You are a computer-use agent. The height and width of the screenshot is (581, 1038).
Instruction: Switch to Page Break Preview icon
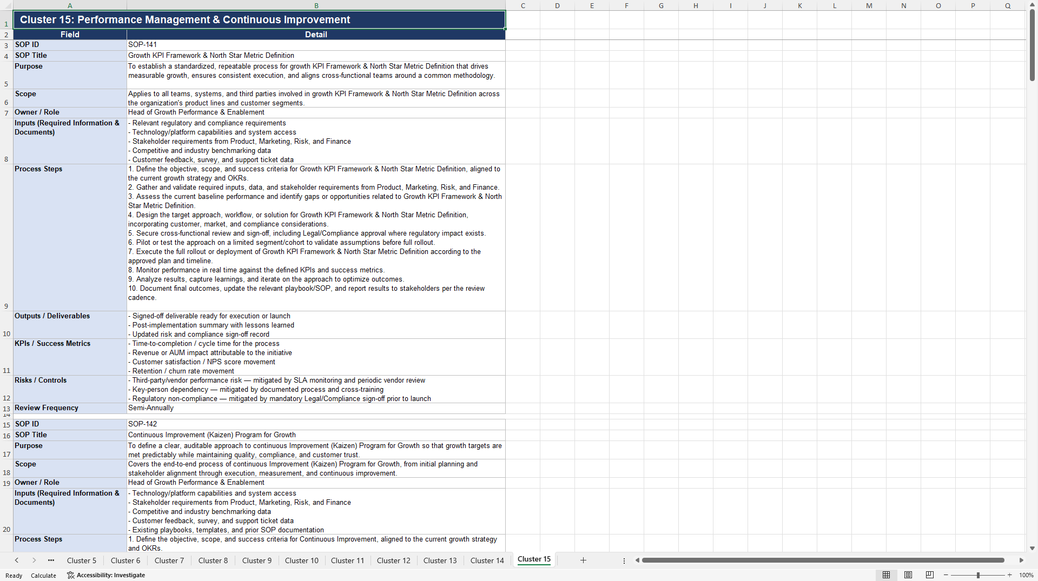pyautogui.click(x=930, y=575)
